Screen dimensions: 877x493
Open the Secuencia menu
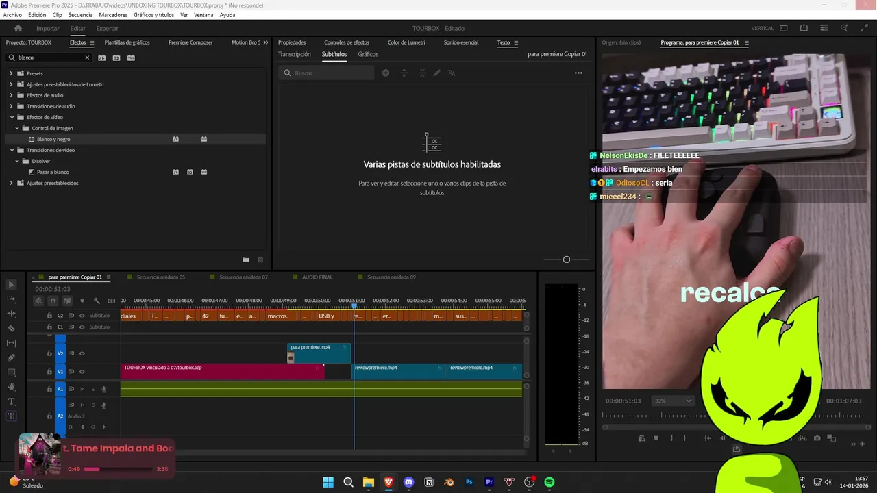80,15
